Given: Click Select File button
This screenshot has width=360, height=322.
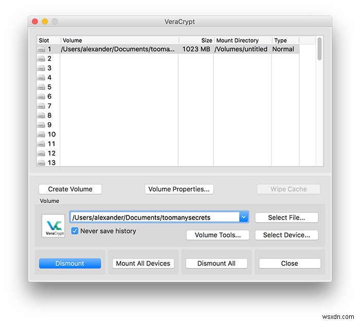Looking at the screenshot, I should pyautogui.click(x=286, y=218).
